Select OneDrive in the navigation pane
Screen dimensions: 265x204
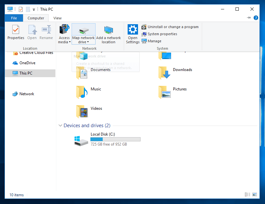click(27, 63)
